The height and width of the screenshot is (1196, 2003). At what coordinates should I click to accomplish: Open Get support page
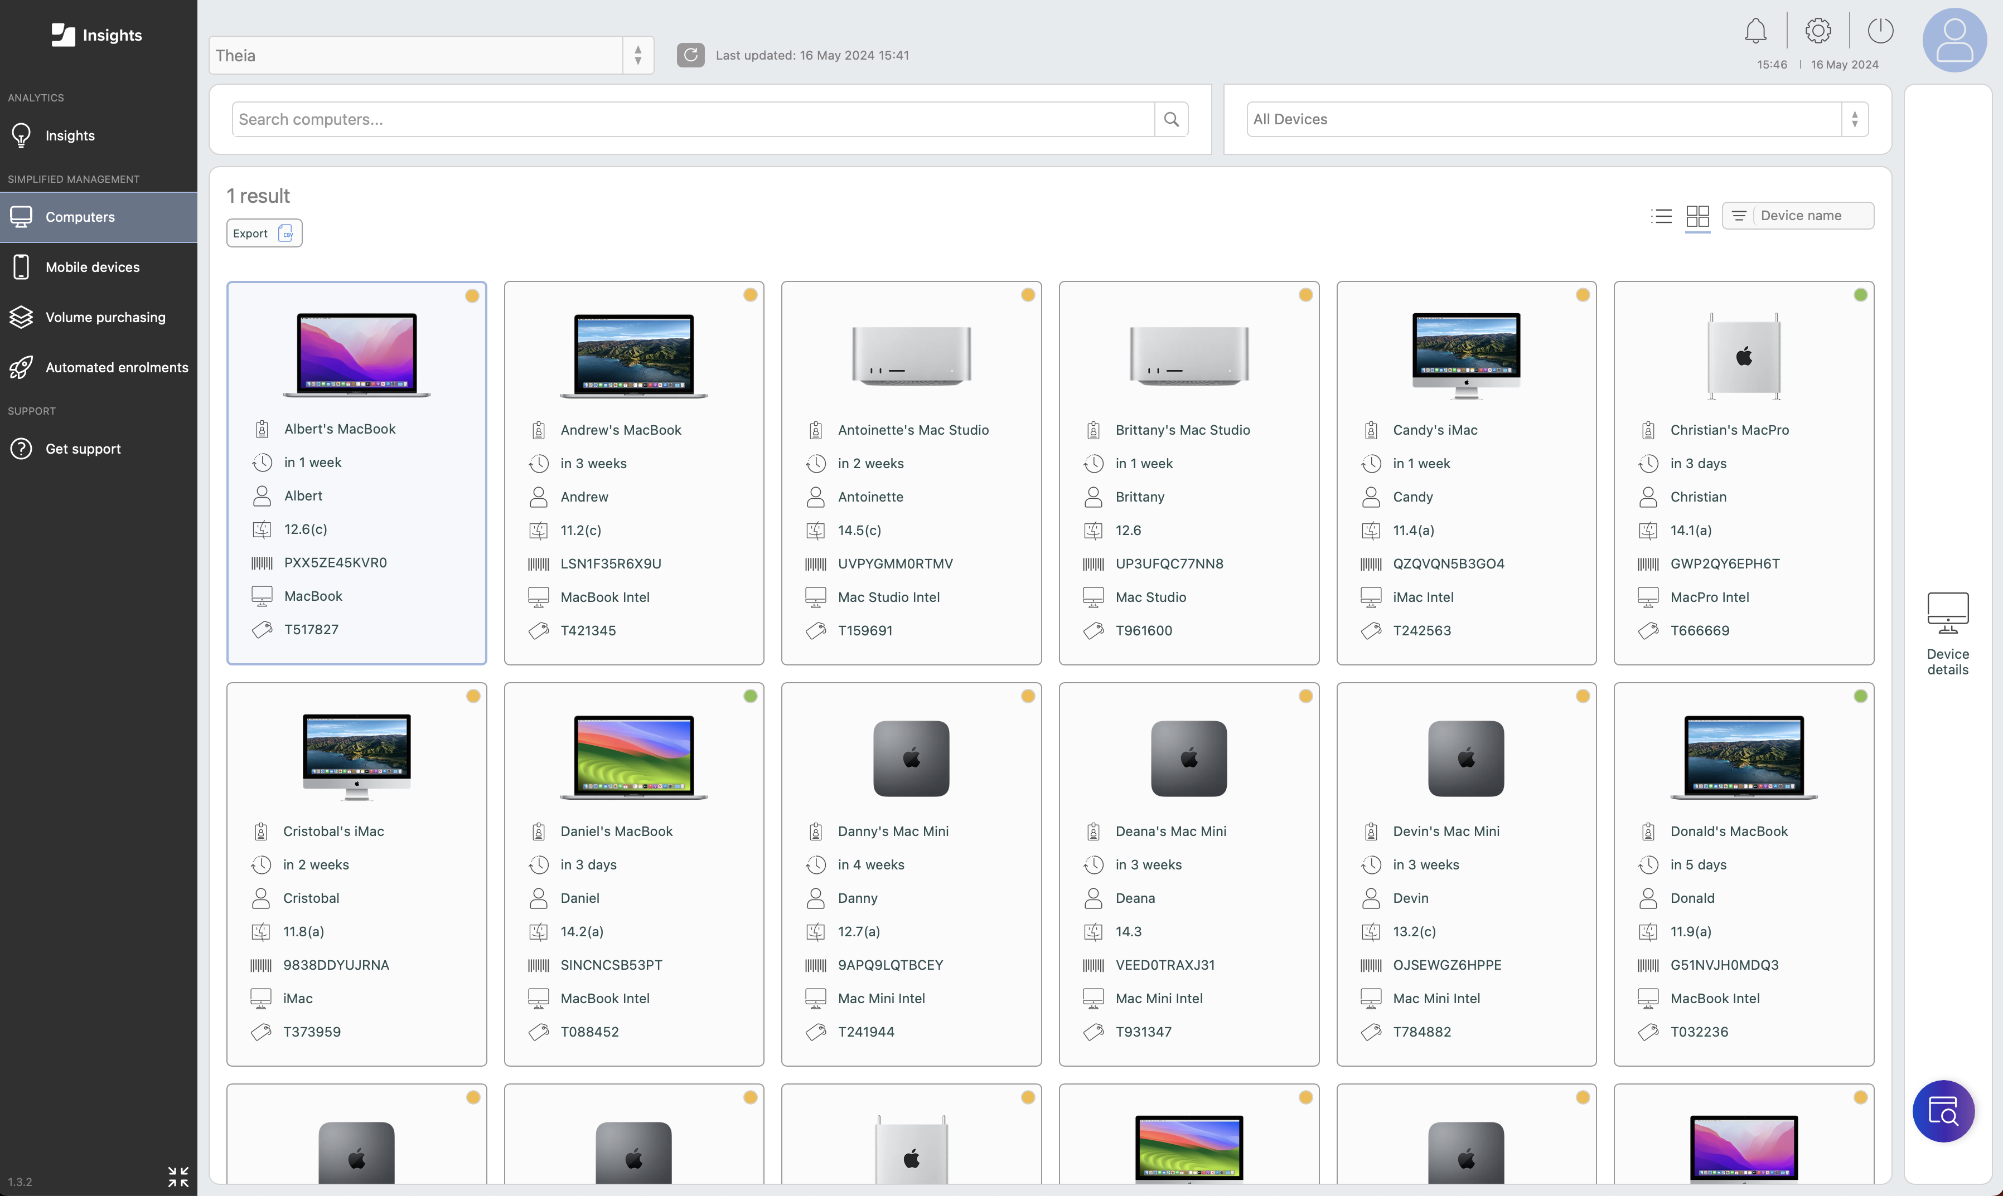pos(98,449)
